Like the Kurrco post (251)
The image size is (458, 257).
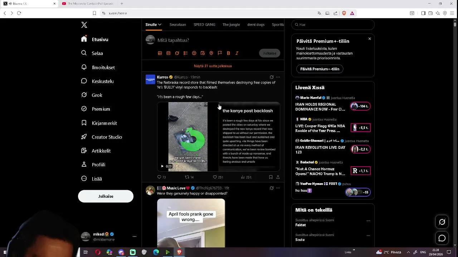218,177
